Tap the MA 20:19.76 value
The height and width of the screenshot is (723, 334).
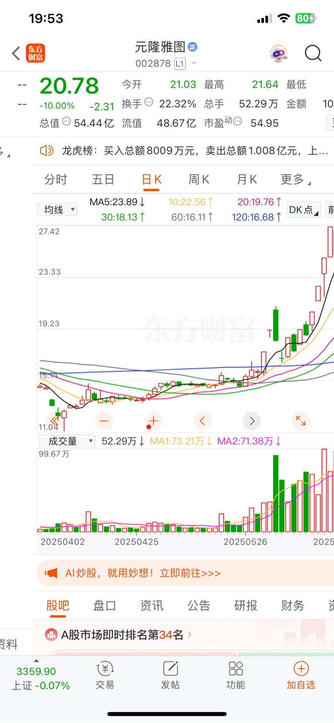pos(260,202)
